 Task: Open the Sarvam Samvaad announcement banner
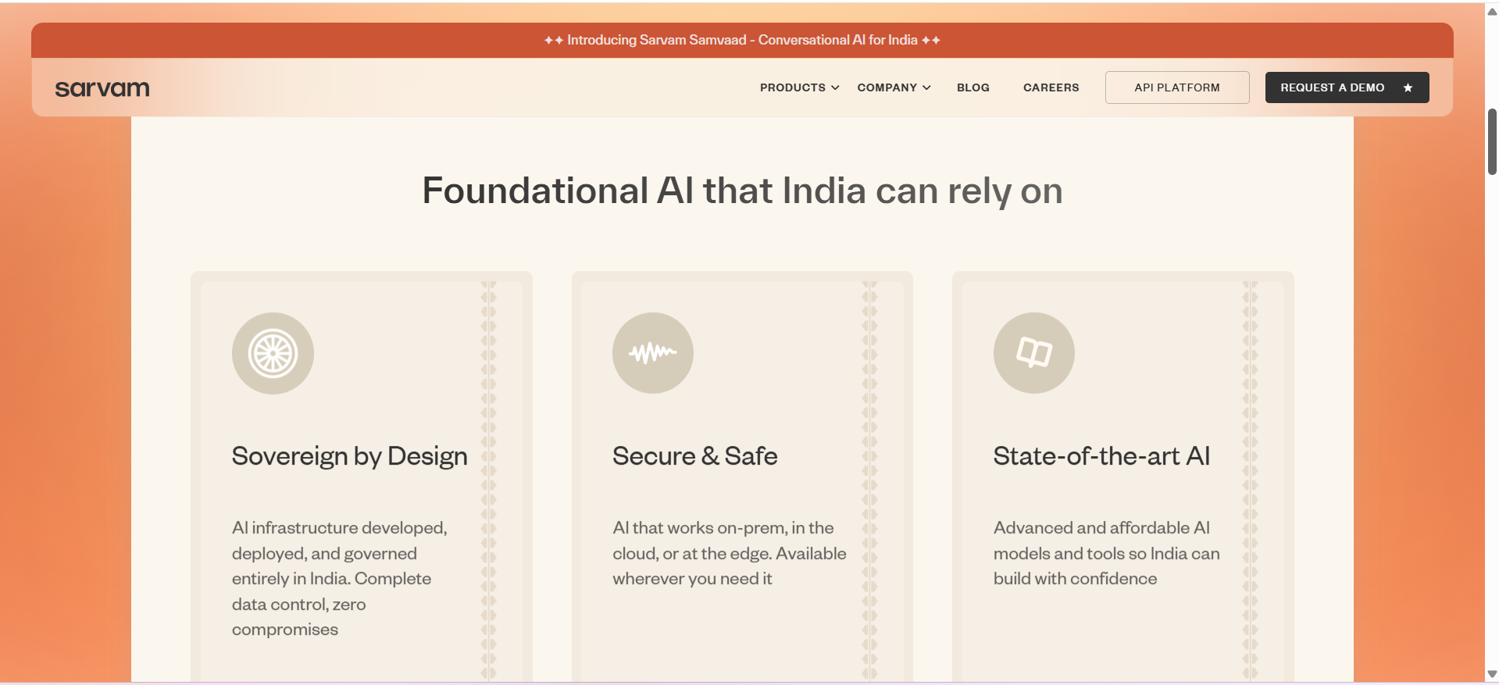tap(742, 40)
